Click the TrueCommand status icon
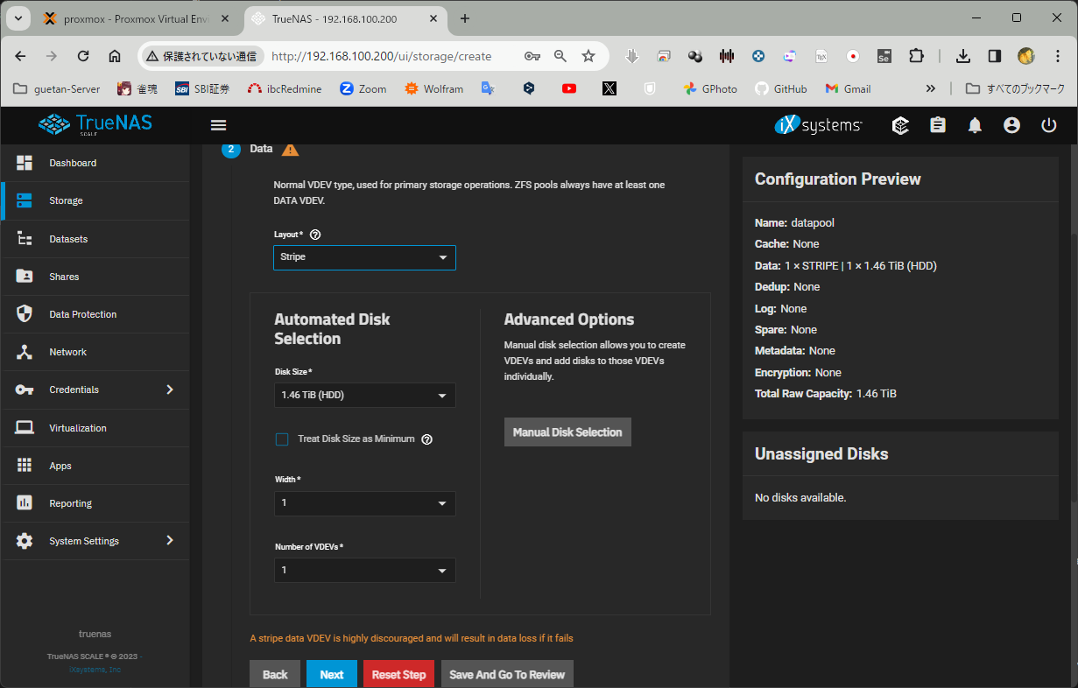The image size is (1078, 688). pyautogui.click(x=900, y=125)
